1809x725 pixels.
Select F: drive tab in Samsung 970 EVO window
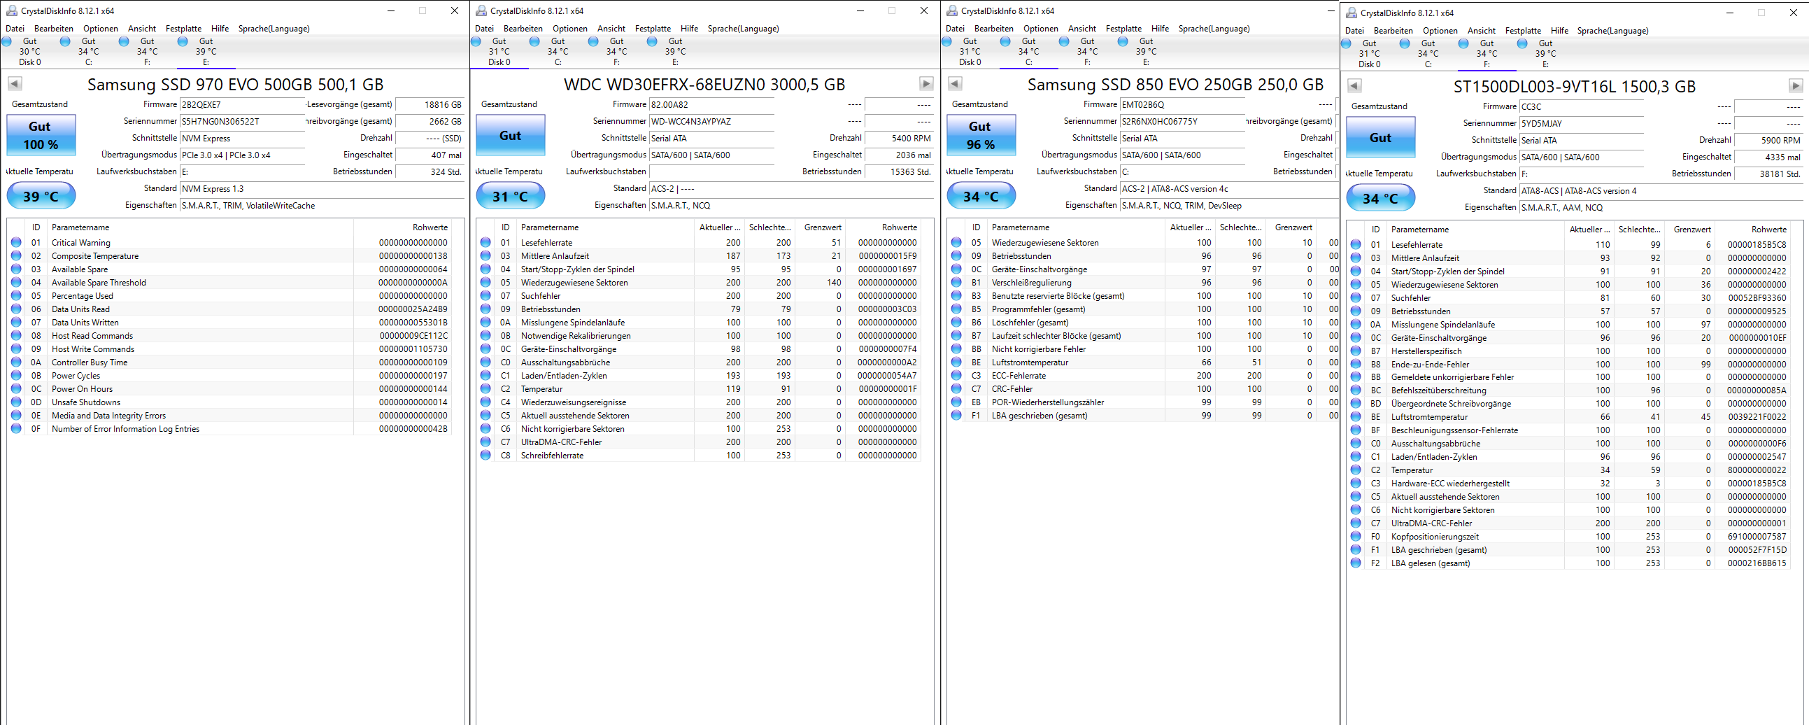(x=147, y=52)
